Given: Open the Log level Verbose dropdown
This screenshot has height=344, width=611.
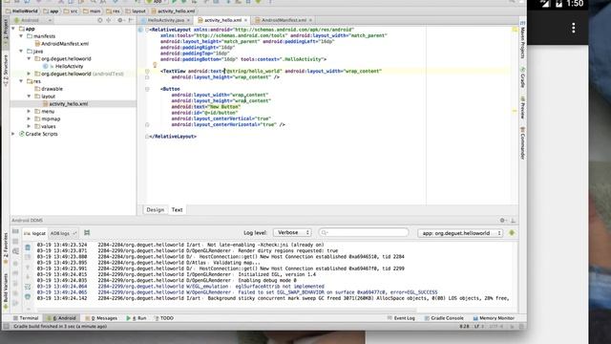Looking at the screenshot, I should 292,232.
